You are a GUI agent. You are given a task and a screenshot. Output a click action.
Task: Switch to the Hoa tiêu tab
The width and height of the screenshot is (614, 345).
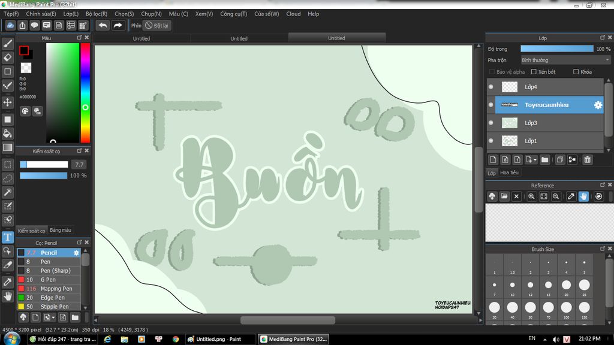coord(509,172)
